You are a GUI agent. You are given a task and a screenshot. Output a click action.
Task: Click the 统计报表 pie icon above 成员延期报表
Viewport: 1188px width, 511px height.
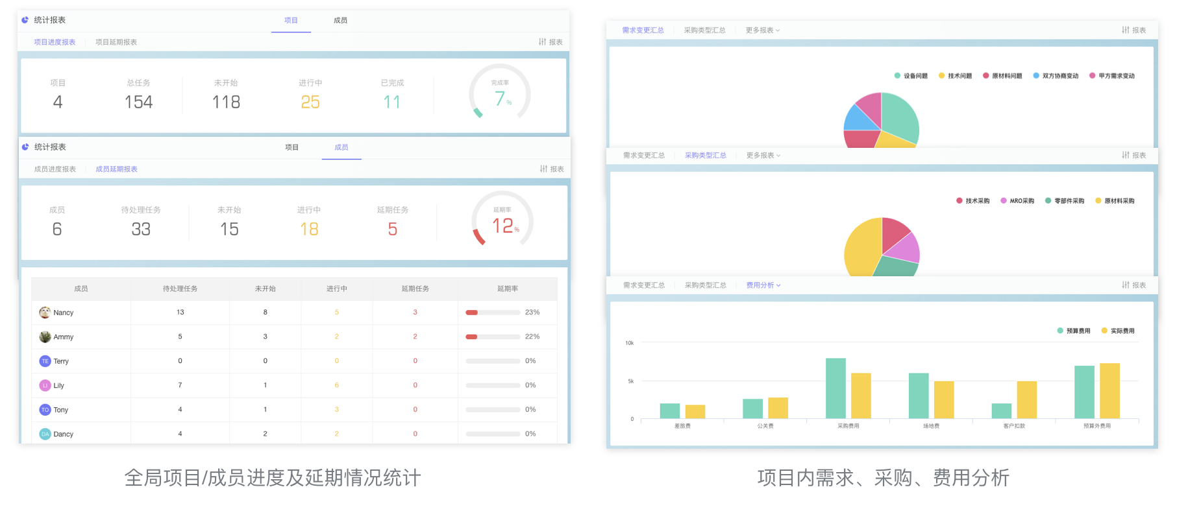coord(25,147)
